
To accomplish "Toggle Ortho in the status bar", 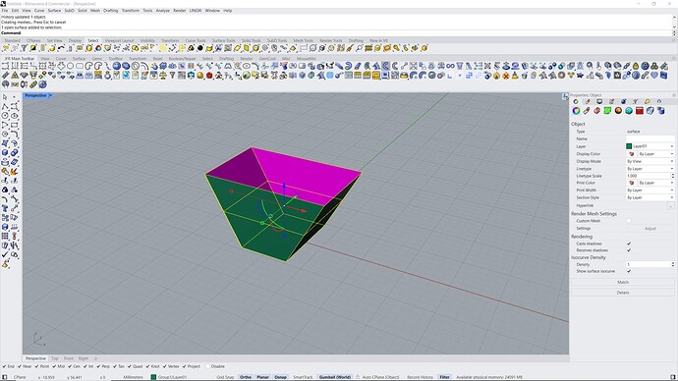I will pyautogui.click(x=246, y=377).
